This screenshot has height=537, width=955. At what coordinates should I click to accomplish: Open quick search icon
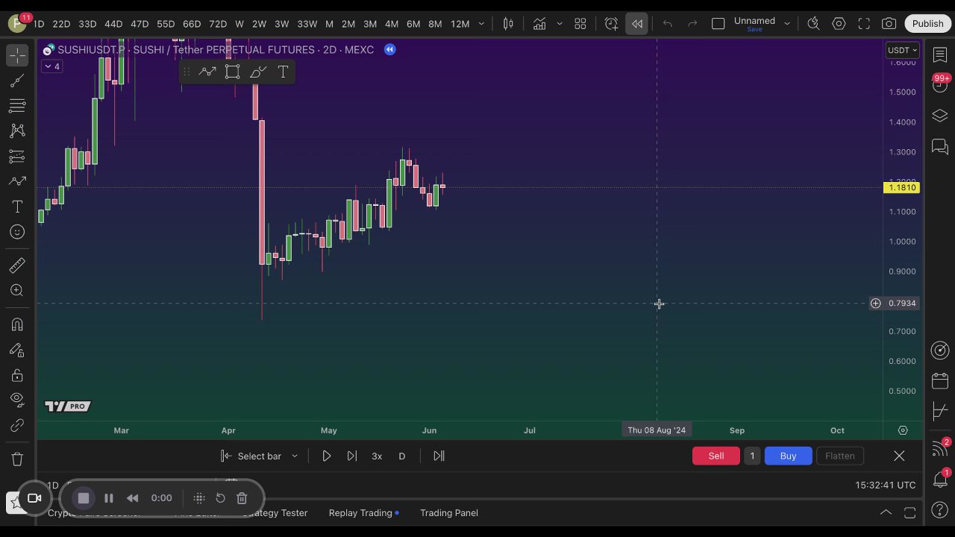[x=813, y=24]
